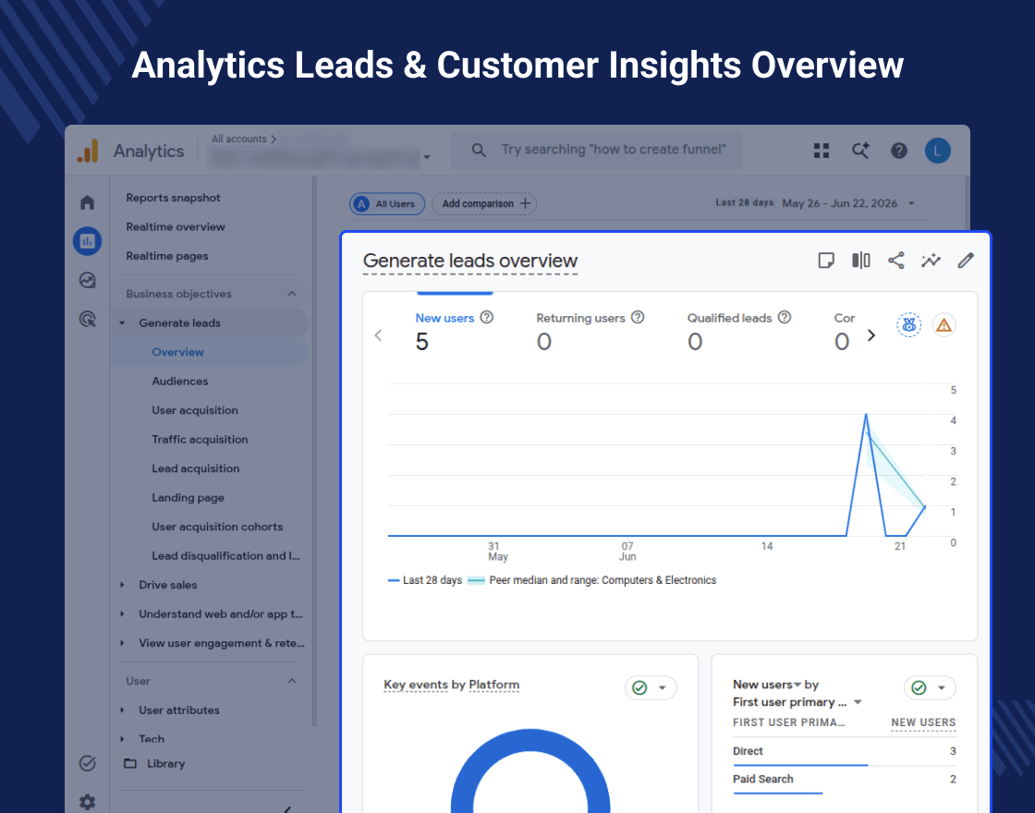The image size is (1035, 813).
Task: Open the Home icon in left rail
Action: click(87, 202)
